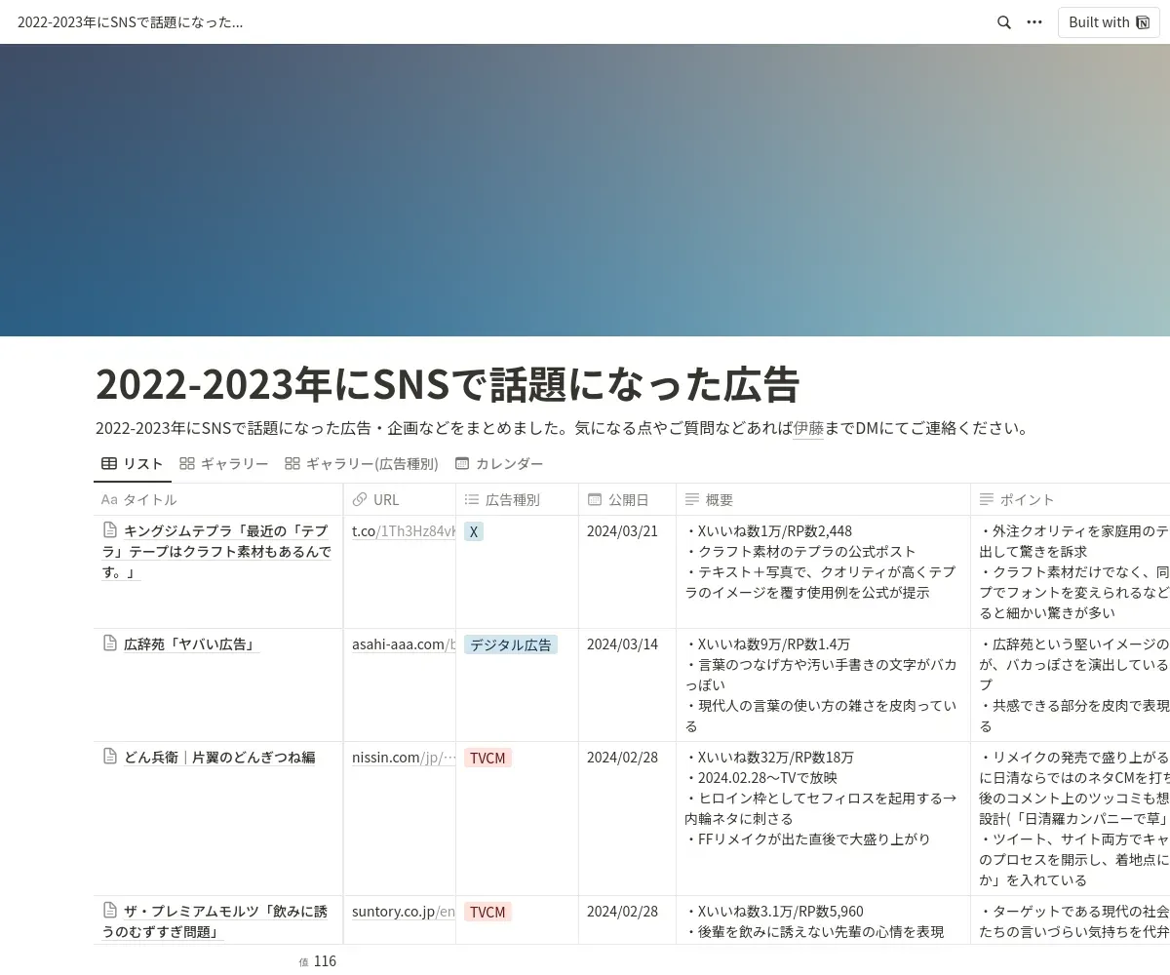The image size is (1170, 975).
Task: Click the 2024/02/28 date in the ザ・プレミアムモルツ row
Action: [622, 912]
